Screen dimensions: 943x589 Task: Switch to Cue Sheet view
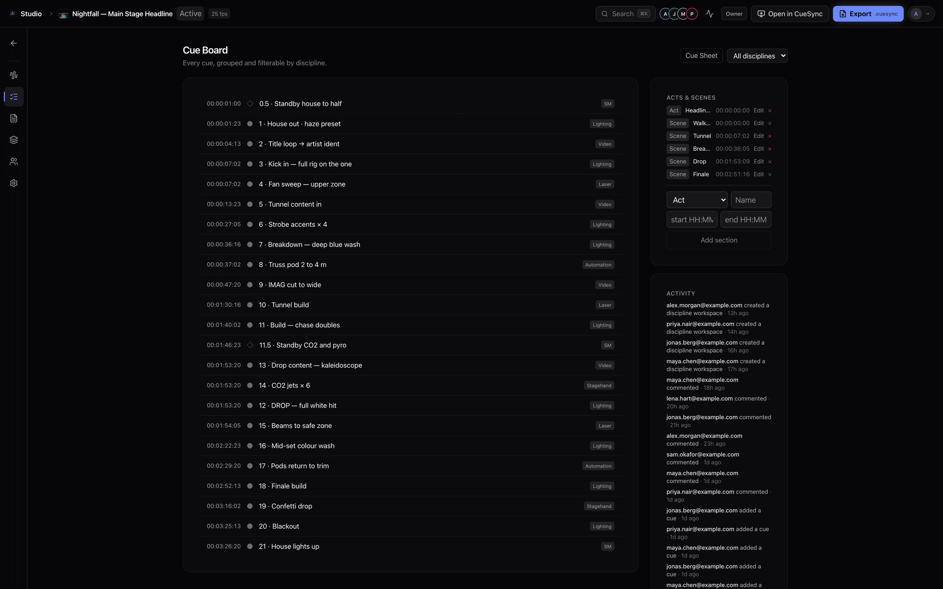pos(701,56)
